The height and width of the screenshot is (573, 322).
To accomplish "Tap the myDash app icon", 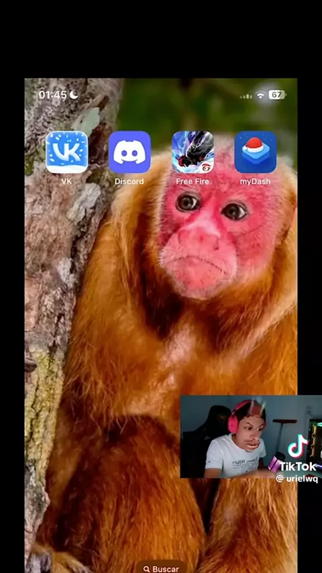I will point(256,152).
